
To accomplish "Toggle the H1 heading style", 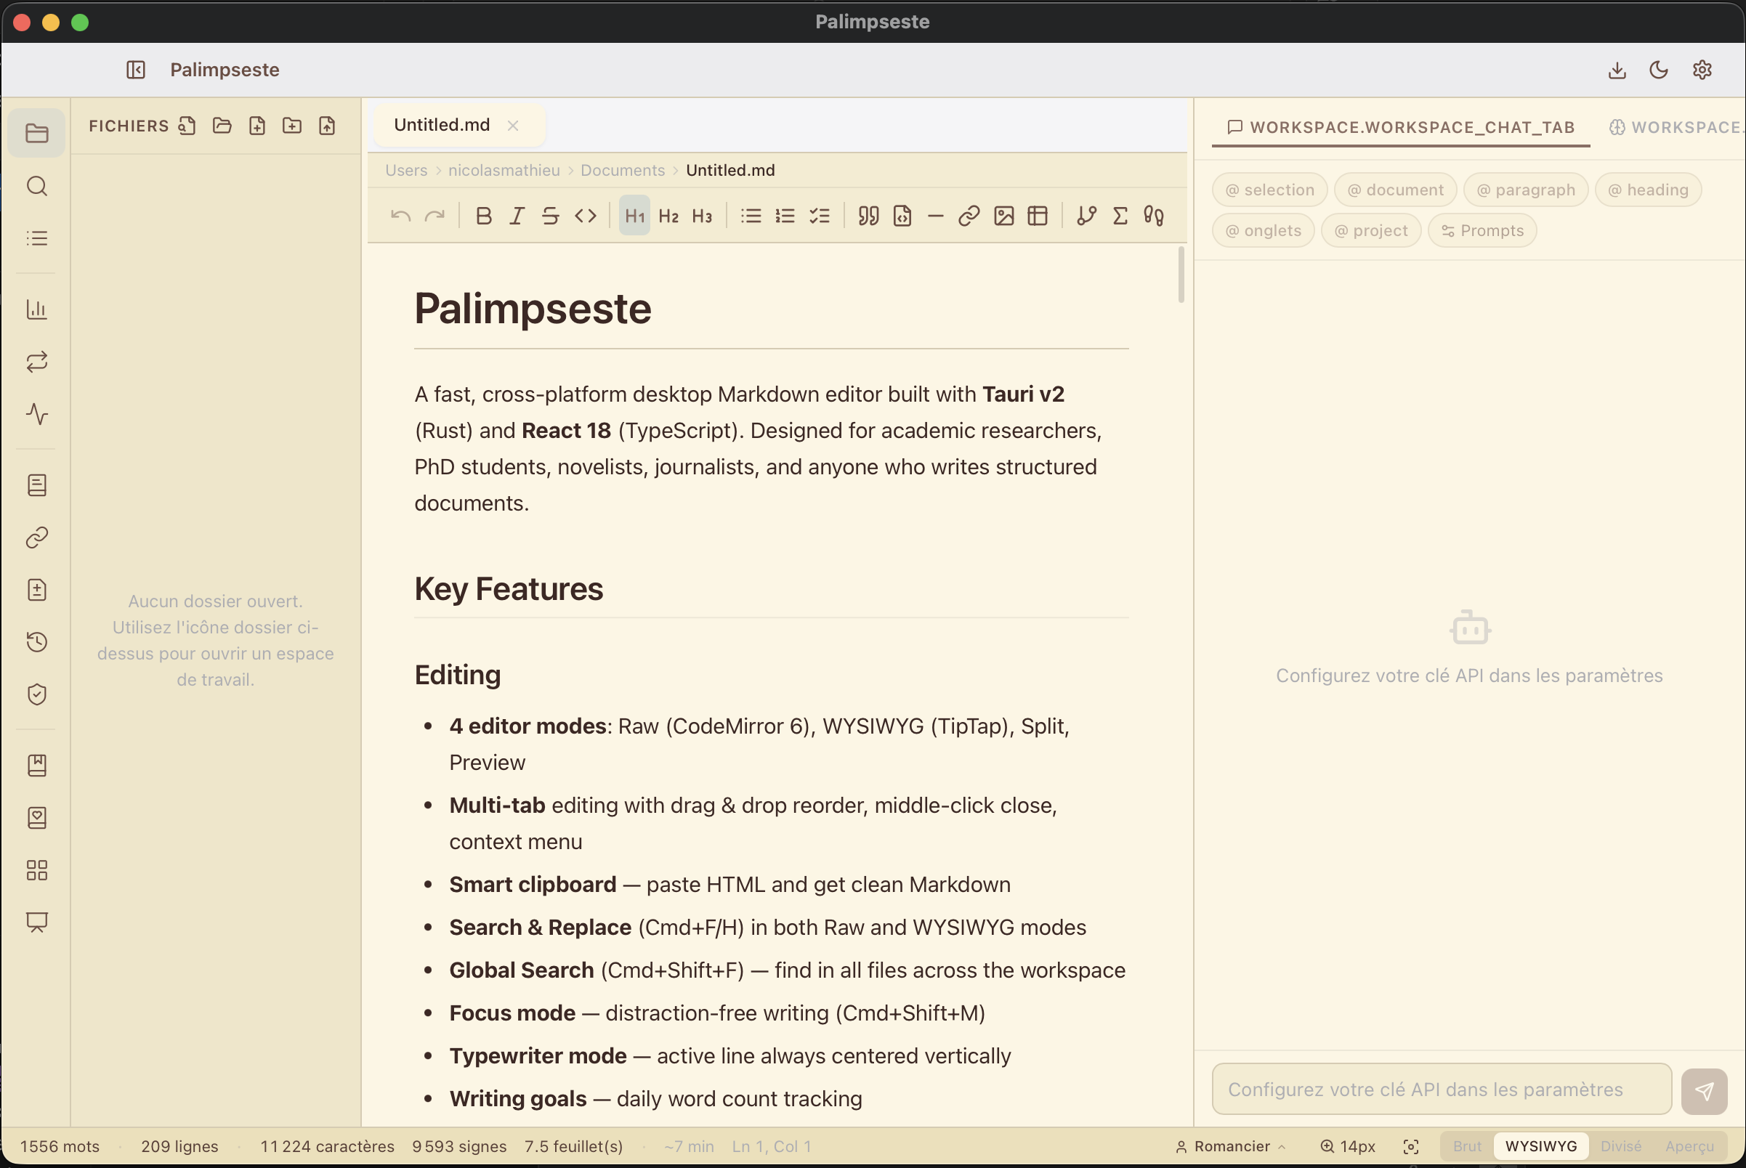I will [x=635, y=216].
